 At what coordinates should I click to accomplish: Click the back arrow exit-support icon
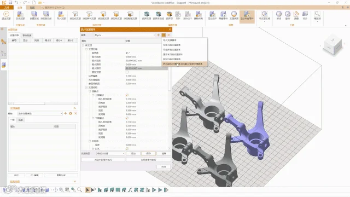point(6,15)
